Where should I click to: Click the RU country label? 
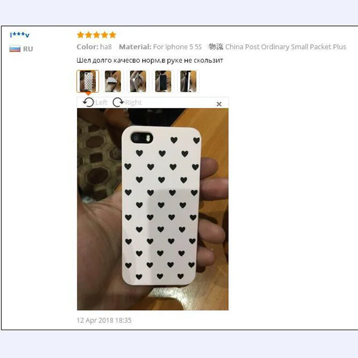(x=28, y=49)
